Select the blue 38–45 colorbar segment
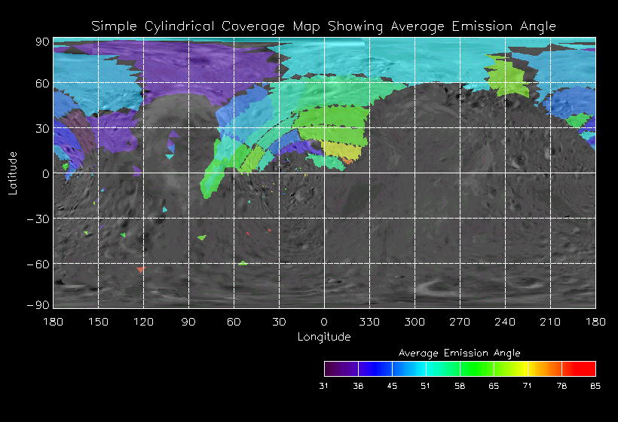 (x=375, y=368)
